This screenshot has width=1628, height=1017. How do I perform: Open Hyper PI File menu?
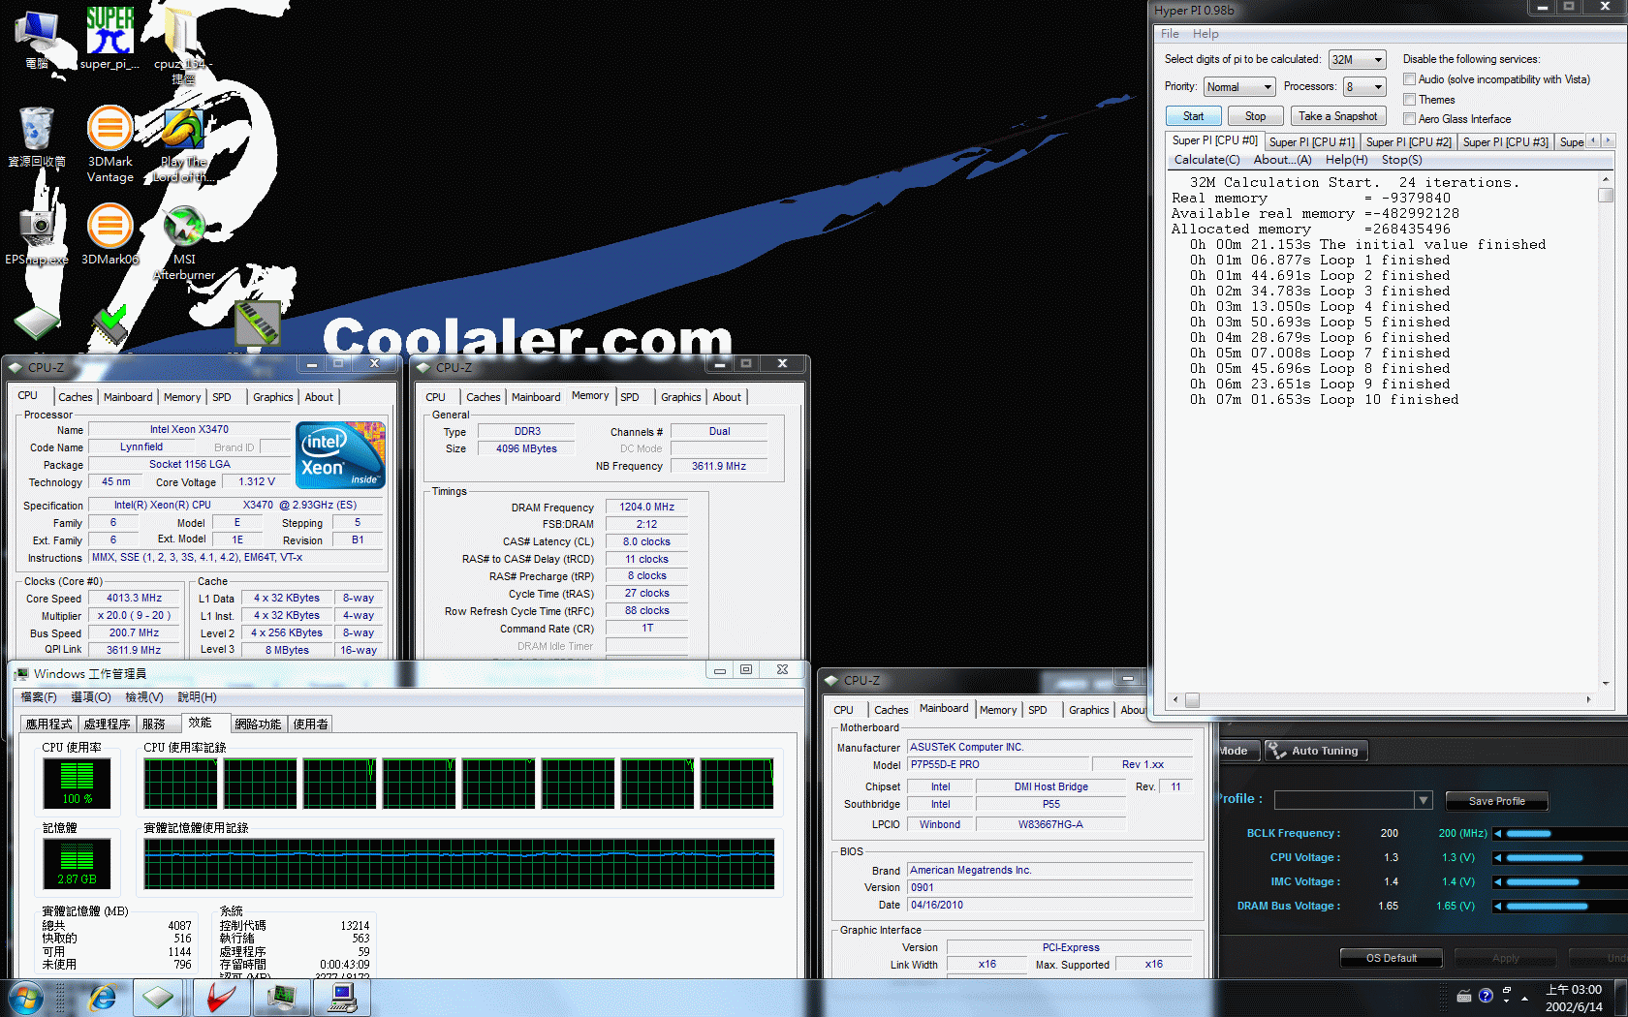pyautogui.click(x=1171, y=34)
